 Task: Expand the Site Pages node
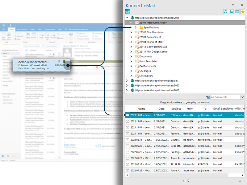[x=131, y=71]
